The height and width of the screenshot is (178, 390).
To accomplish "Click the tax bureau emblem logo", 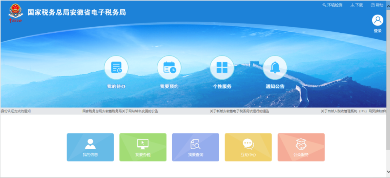I will tap(16, 13).
